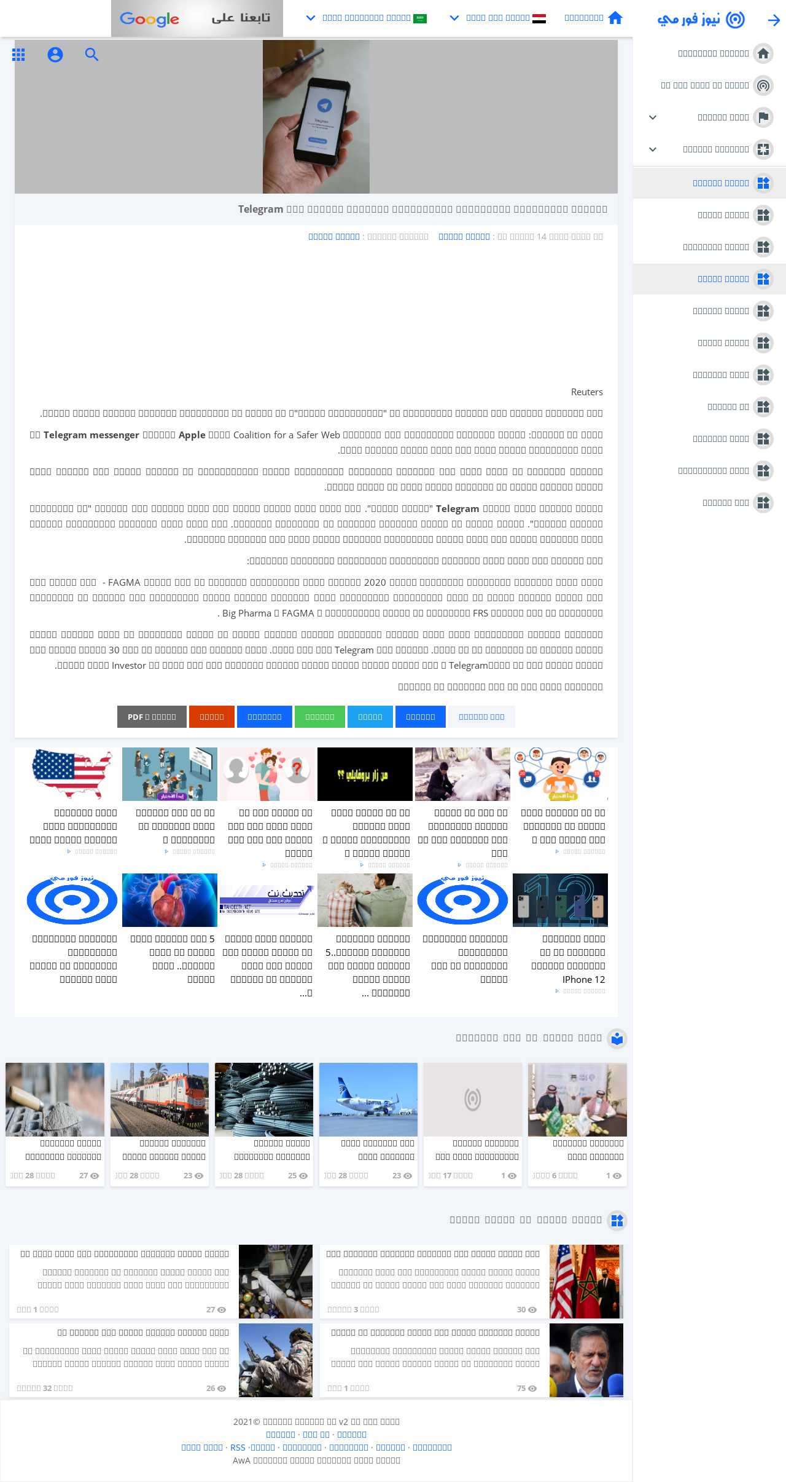Click the green share button

320,717
